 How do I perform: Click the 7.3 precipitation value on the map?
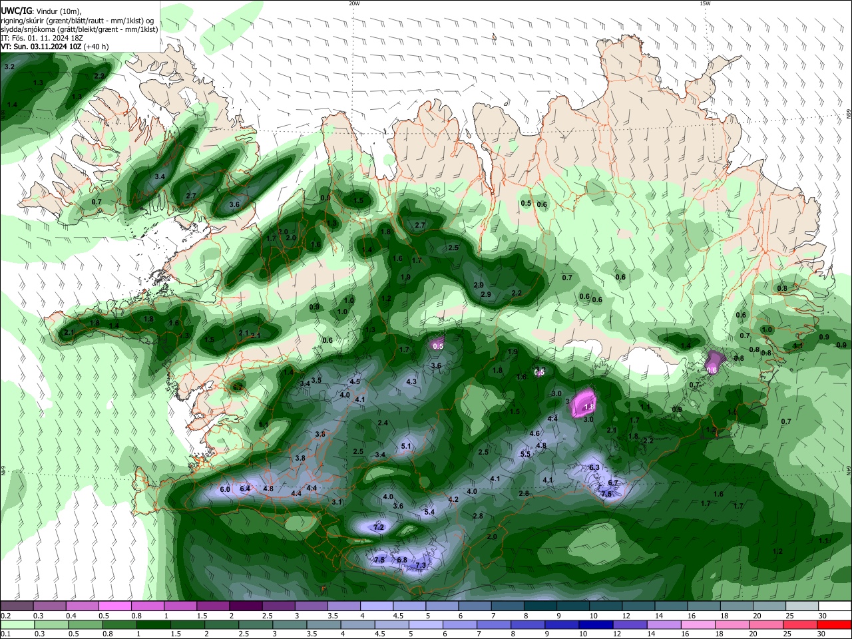[x=421, y=565]
